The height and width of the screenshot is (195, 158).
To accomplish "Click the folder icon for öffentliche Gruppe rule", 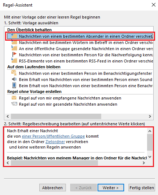I will (x=14, y=48).
